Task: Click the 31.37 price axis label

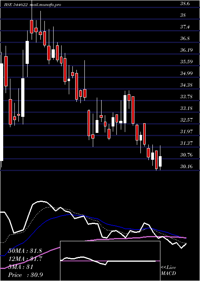Action: pos(186,143)
